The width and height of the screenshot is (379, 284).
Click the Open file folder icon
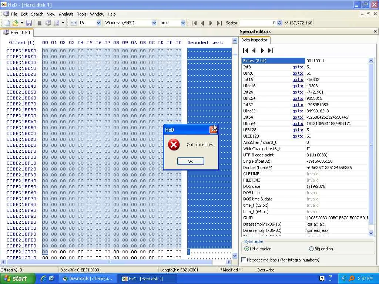point(15,23)
